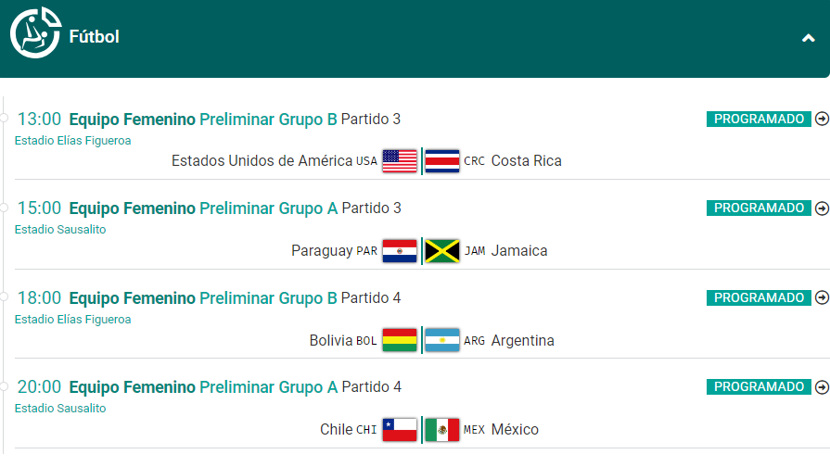Open arrow icon for 15:00 Paraguay match
Image resolution: width=830 pixels, height=467 pixels.
tap(822, 208)
